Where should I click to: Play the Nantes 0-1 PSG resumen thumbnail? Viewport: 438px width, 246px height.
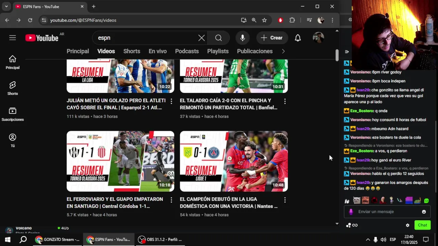pos(234,161)
